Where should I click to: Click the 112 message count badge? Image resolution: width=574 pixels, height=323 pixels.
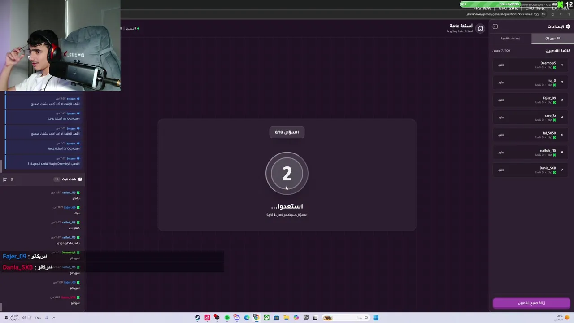coord(57,179)
